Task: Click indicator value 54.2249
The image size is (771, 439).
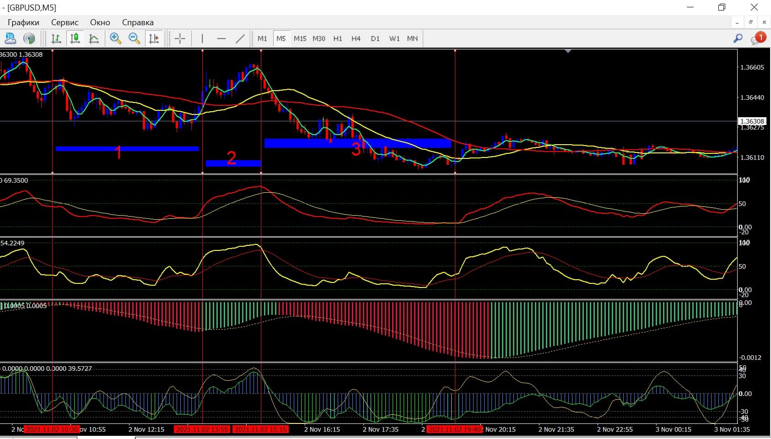Action: [12, 243]
